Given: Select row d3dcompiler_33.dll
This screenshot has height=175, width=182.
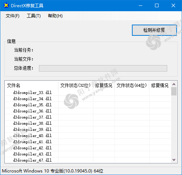Looking at the screenshot, I should pyautogui.click(x=88, y=93).
